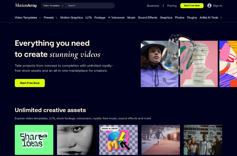Click the header Start Free Now button
This screenshot has width=237, height=156.
[192, 6]
